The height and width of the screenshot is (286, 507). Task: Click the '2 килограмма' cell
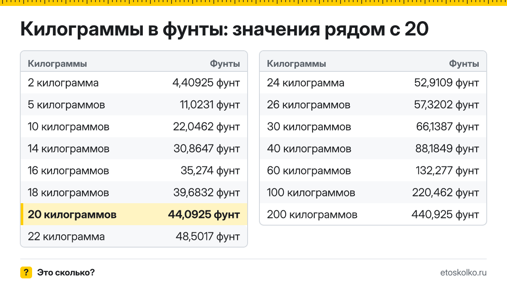(63, 83)
